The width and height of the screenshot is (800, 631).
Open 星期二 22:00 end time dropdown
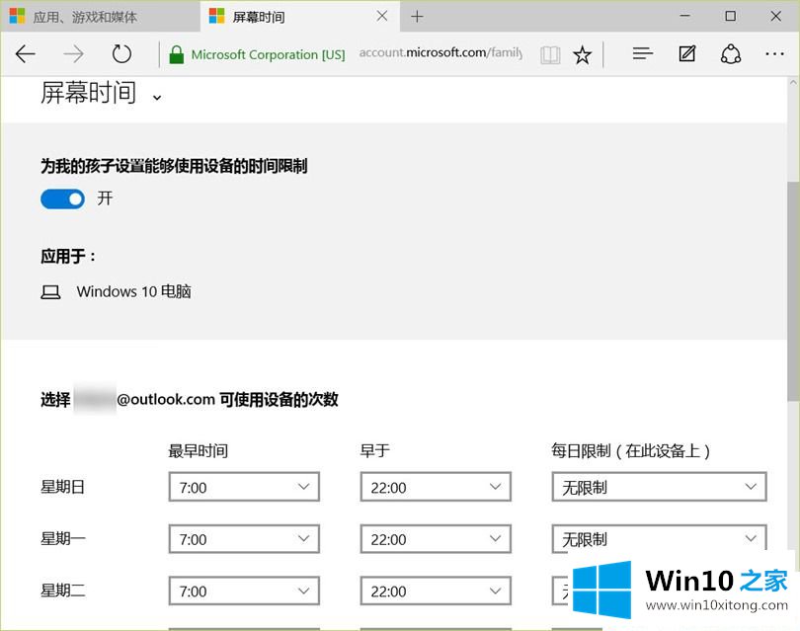tap(436, 591)
